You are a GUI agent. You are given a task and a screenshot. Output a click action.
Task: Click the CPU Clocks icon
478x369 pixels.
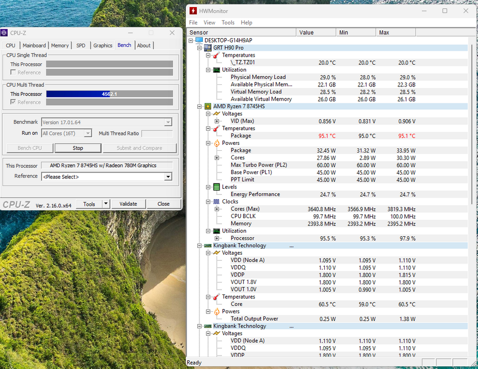click(x=216, y=201)
